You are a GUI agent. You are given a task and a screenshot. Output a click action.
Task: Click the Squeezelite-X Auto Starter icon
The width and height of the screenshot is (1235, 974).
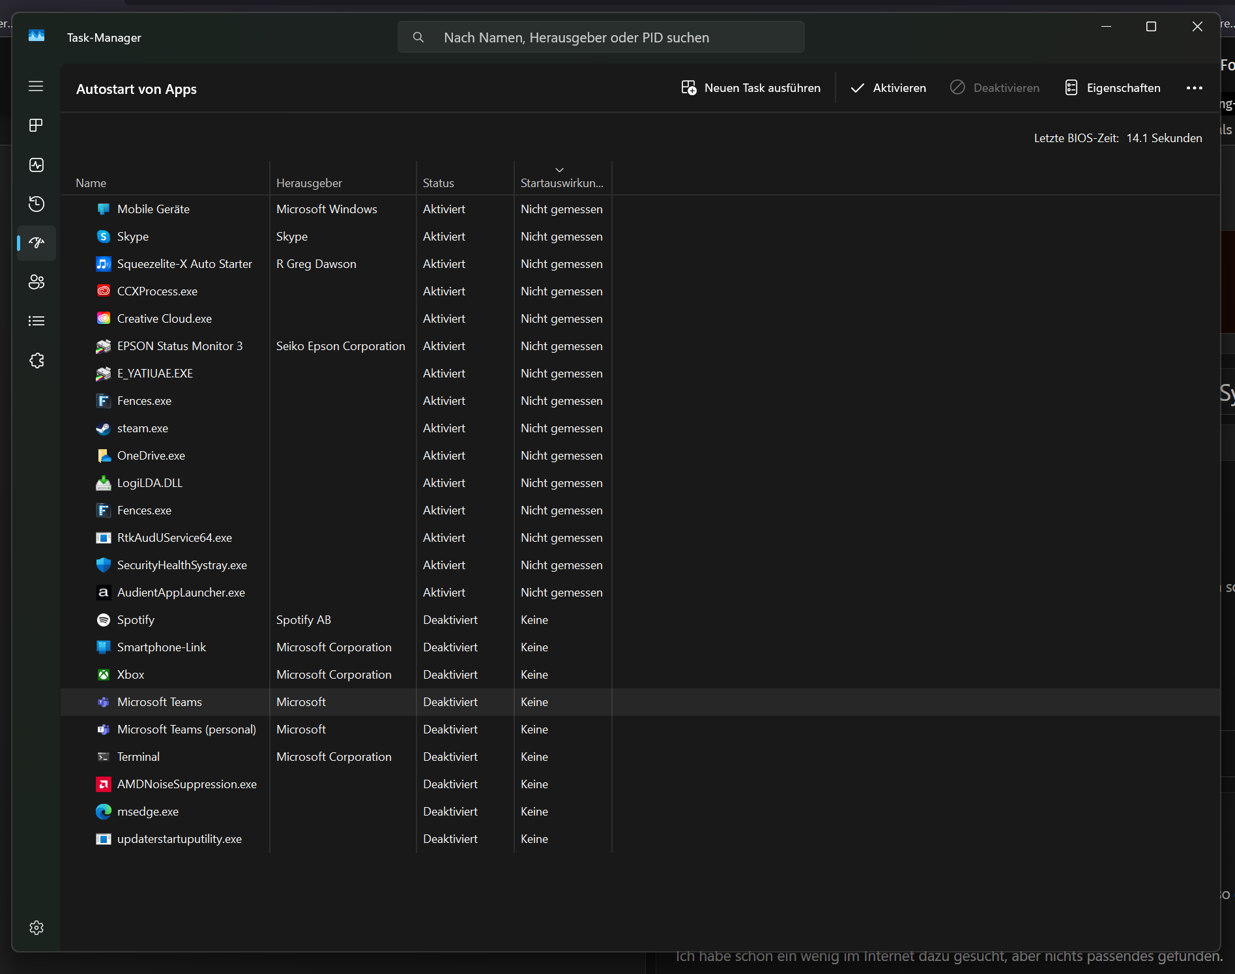pyautogui.click(x=104, y=263)
